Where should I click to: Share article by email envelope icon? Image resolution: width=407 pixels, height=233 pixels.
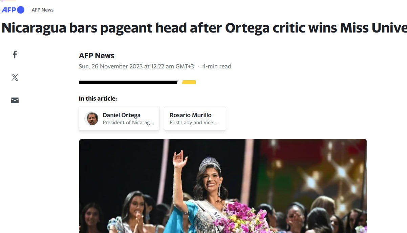coord(15,100)
